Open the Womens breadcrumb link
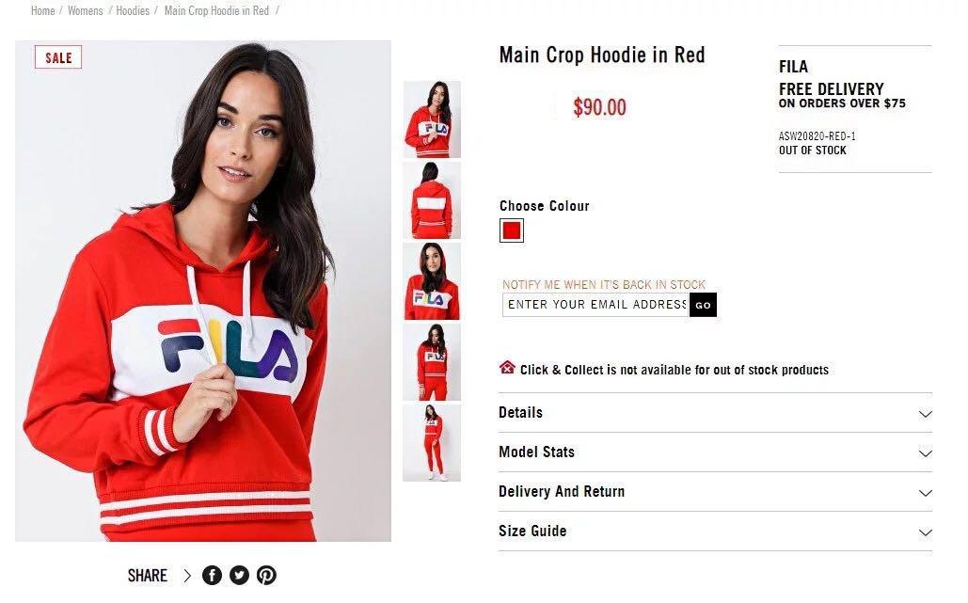This screenshot has height=603, width=968. (86, 10)
